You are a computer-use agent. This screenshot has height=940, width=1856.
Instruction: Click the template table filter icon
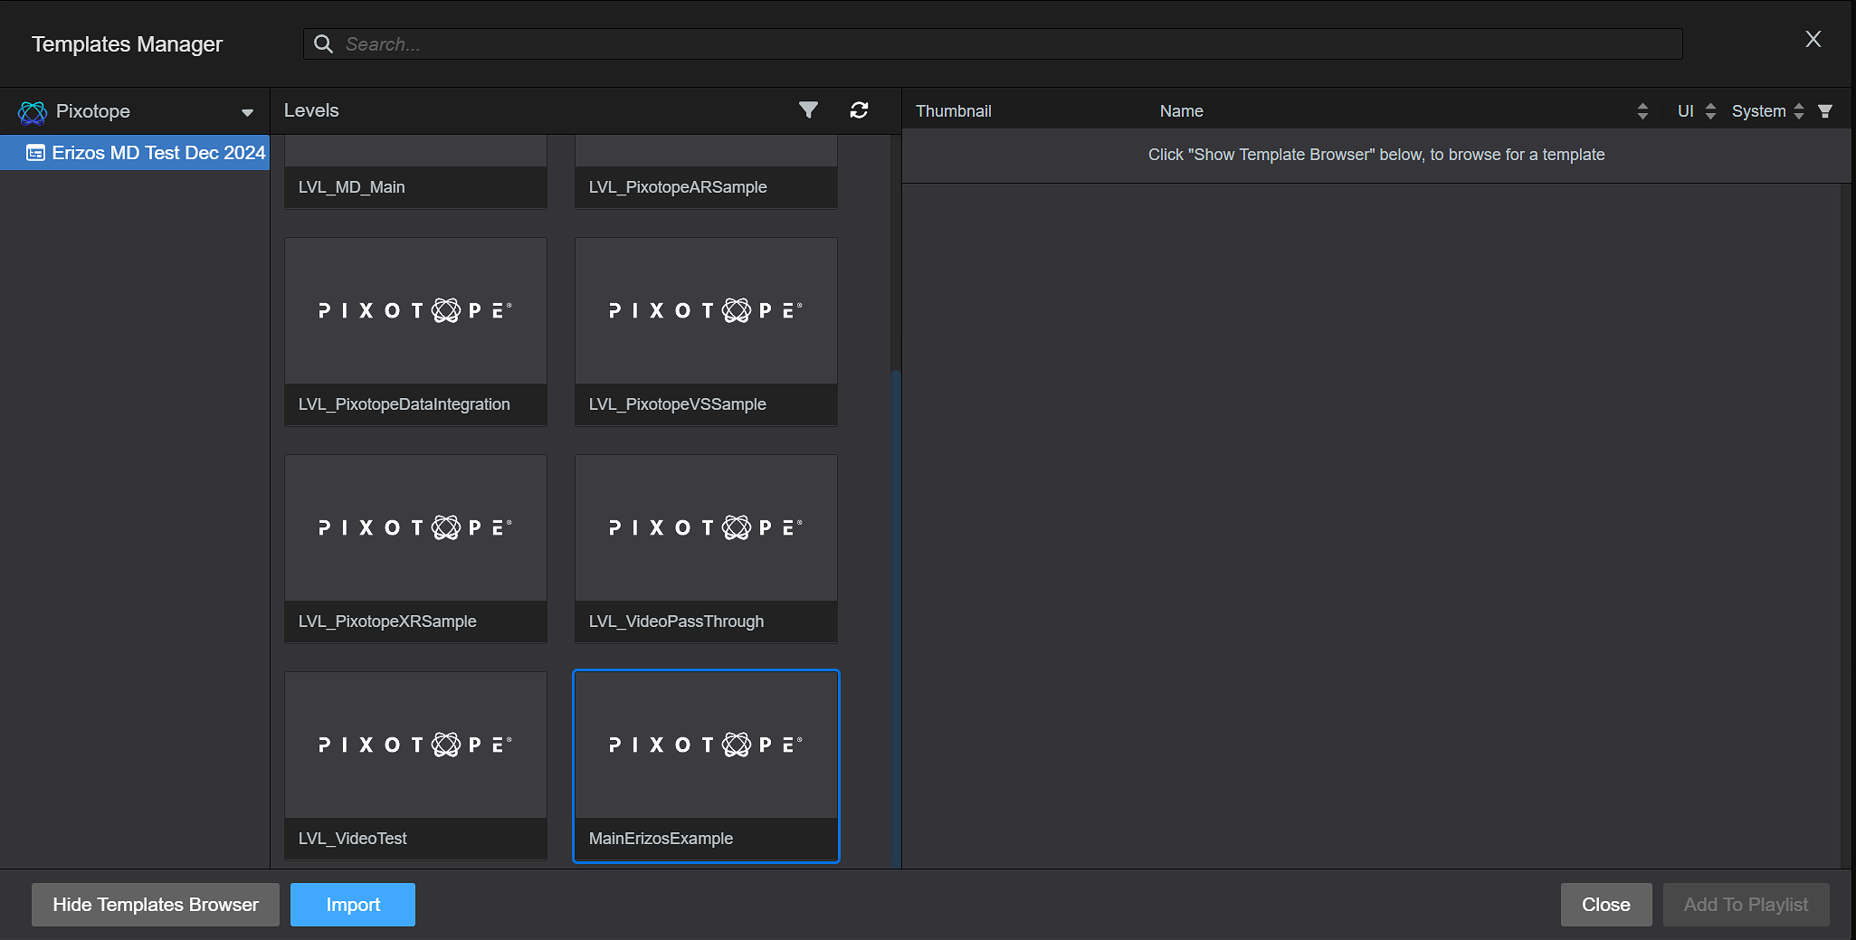coord(1825,111)
